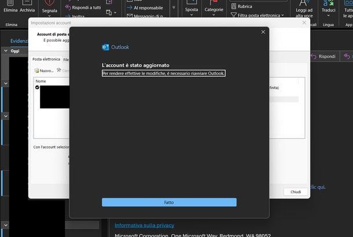Click the Outlook logo in dialog
353x237 pixels.
(105, 47)
